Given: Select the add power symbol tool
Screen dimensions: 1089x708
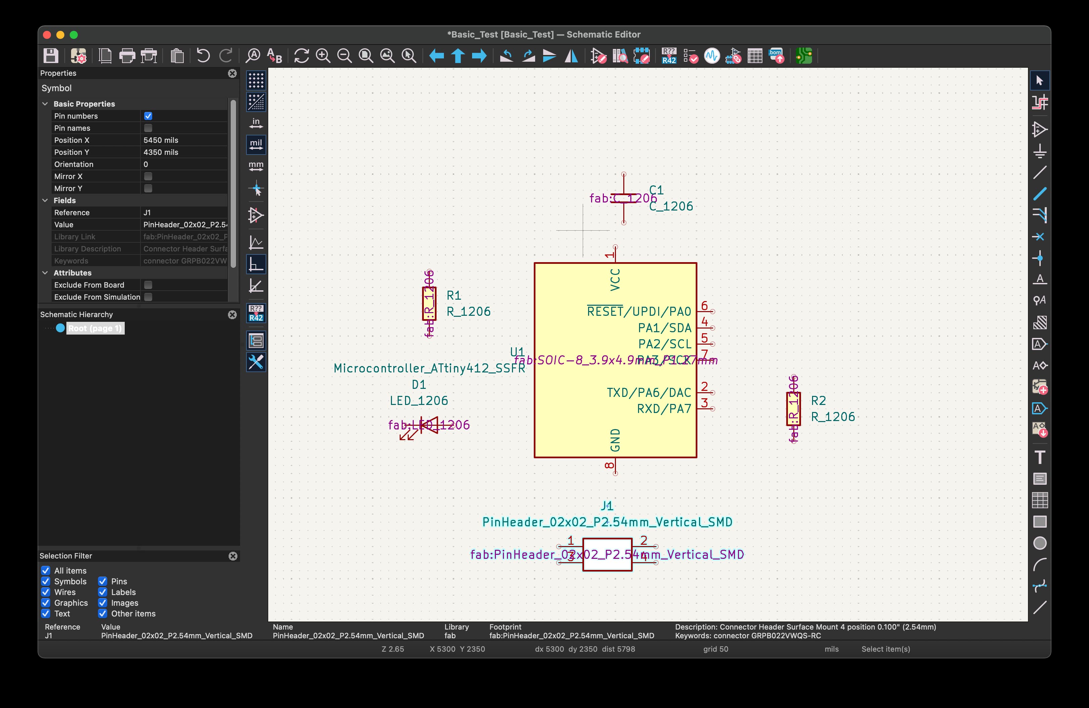Looking at the screenshot, I should (1040, 152).
